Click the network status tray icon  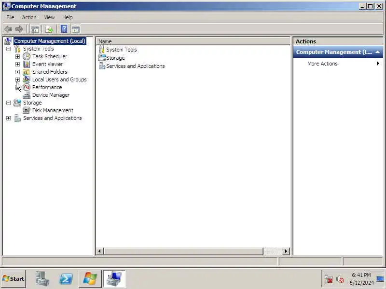(x=329, y=279)
